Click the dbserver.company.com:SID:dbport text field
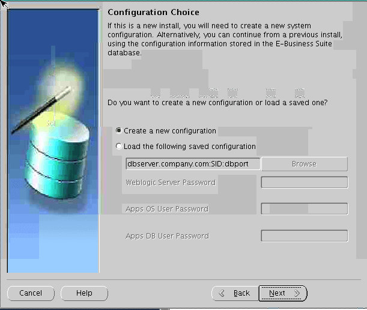Image resolution: width=367 pixels, height=310 pixels. pos(192,164)
